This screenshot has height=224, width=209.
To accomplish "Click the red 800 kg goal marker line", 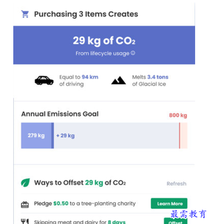I will (180, 135).
